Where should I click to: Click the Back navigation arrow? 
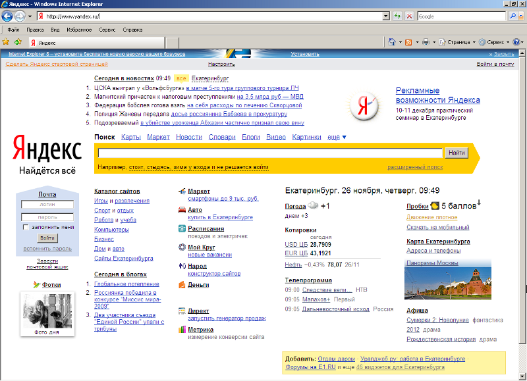tap(8, 16)
